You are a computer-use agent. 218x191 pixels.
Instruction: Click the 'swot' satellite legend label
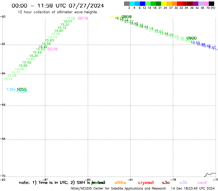(202, 182)
